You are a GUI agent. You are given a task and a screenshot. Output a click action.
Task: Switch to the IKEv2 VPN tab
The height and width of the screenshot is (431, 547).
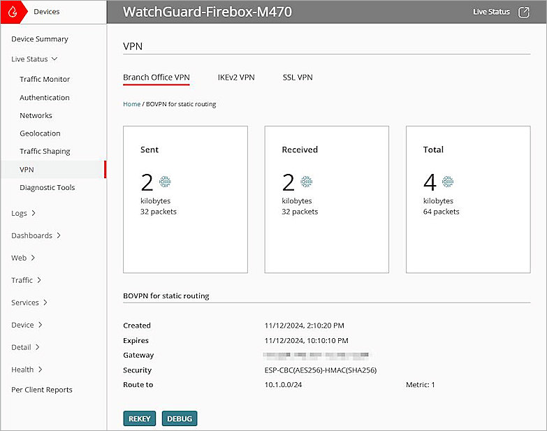pyautogui.click(x=236, y=78)
